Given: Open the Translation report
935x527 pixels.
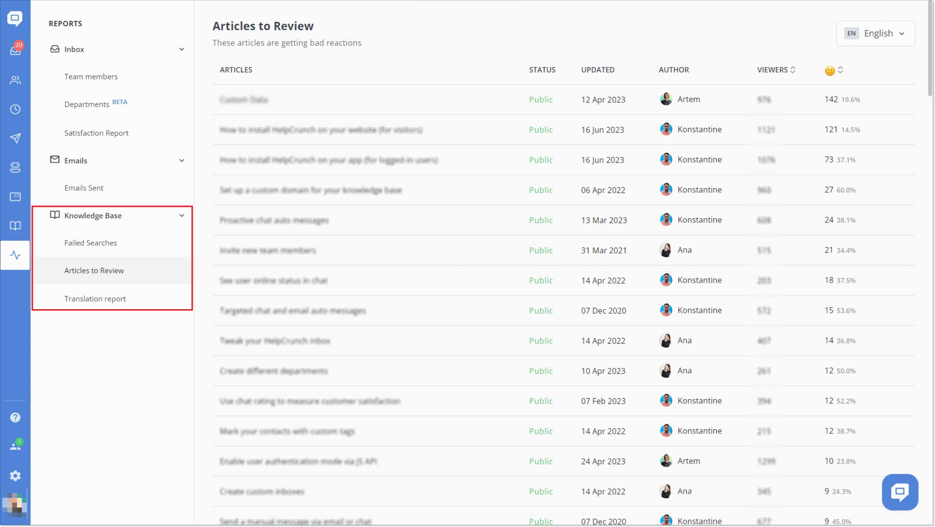Looking at the screenshot, I should click(x=95, y=298).
